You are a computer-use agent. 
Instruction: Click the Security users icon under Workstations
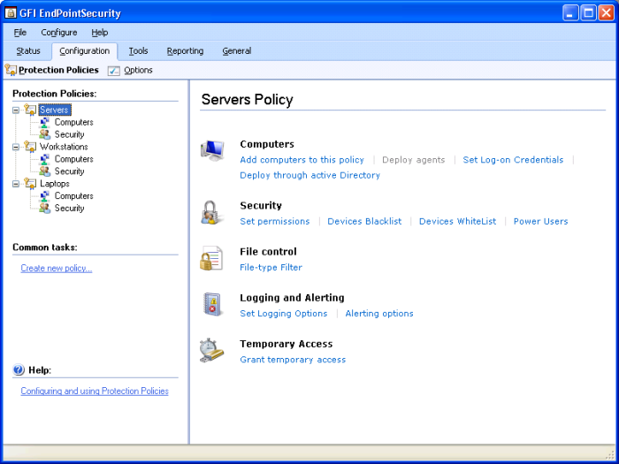(x=45, y=171)
